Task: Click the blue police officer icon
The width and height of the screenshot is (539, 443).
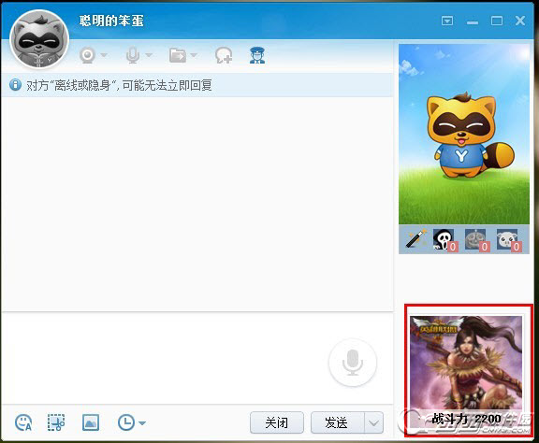Action: tap(257, 55)
